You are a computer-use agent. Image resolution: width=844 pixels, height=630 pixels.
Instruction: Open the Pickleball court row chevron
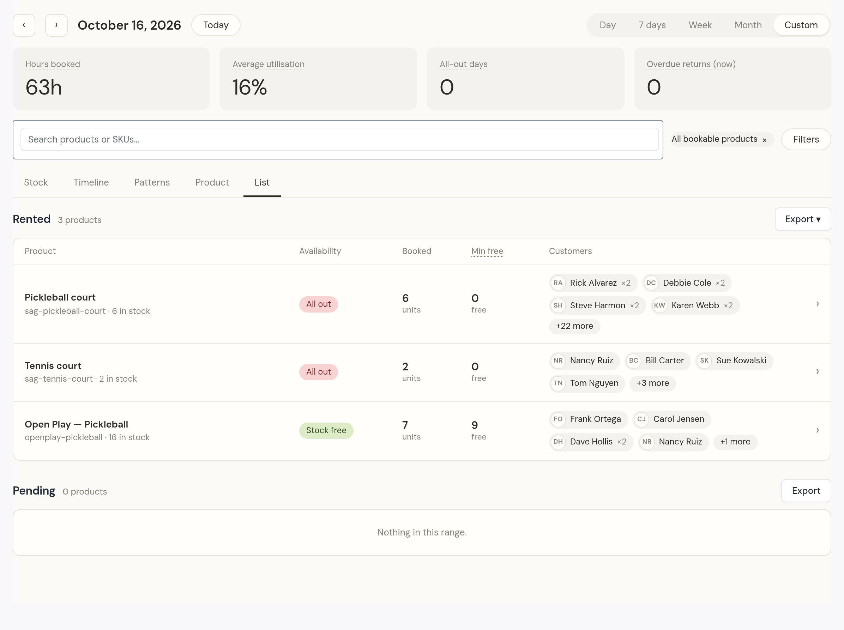[817, 304]
